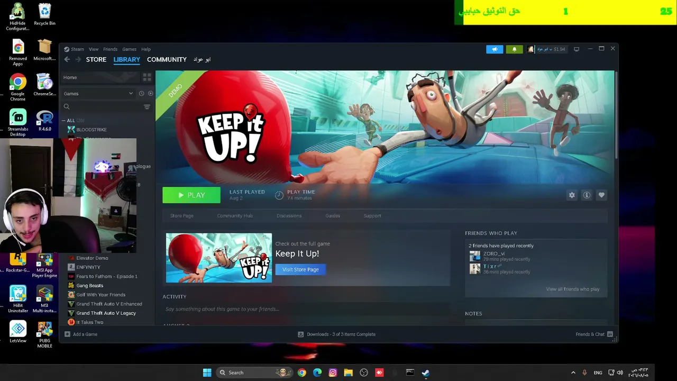
Task: Sort library by recent activity clock icon
Action: point(141,94)
